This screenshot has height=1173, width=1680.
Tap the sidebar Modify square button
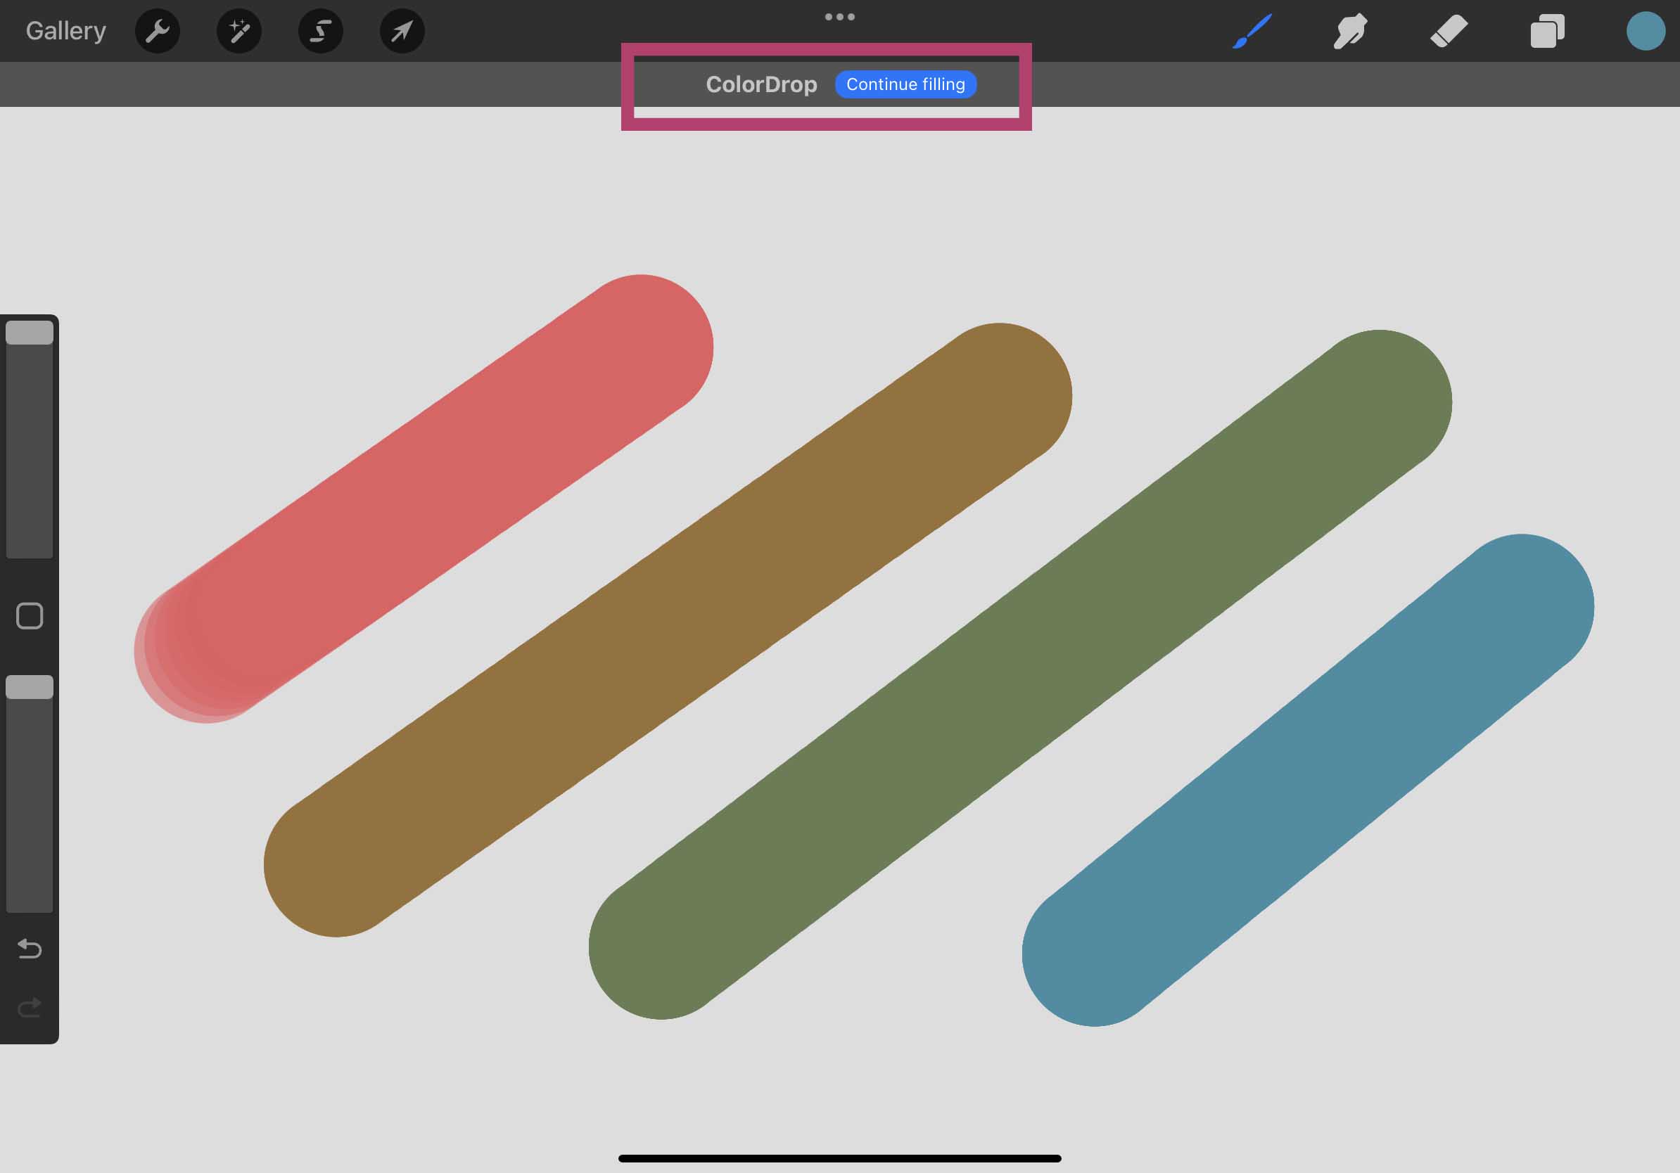[x=30, y=616]
